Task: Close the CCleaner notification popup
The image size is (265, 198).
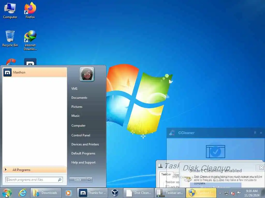Action: click(261, 133)
